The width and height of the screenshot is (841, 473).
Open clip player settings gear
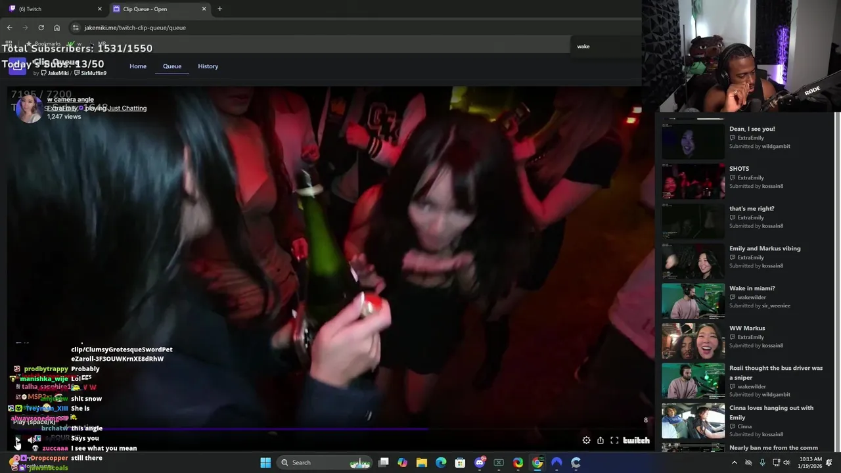(586, 440)
